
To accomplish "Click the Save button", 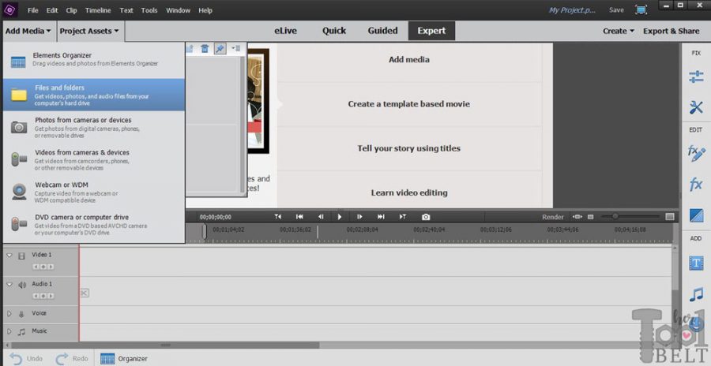I will [x=616, y=10].
